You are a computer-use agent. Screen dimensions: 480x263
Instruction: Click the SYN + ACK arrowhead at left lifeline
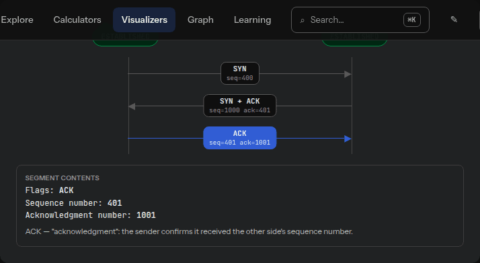(x=132, y=106)
